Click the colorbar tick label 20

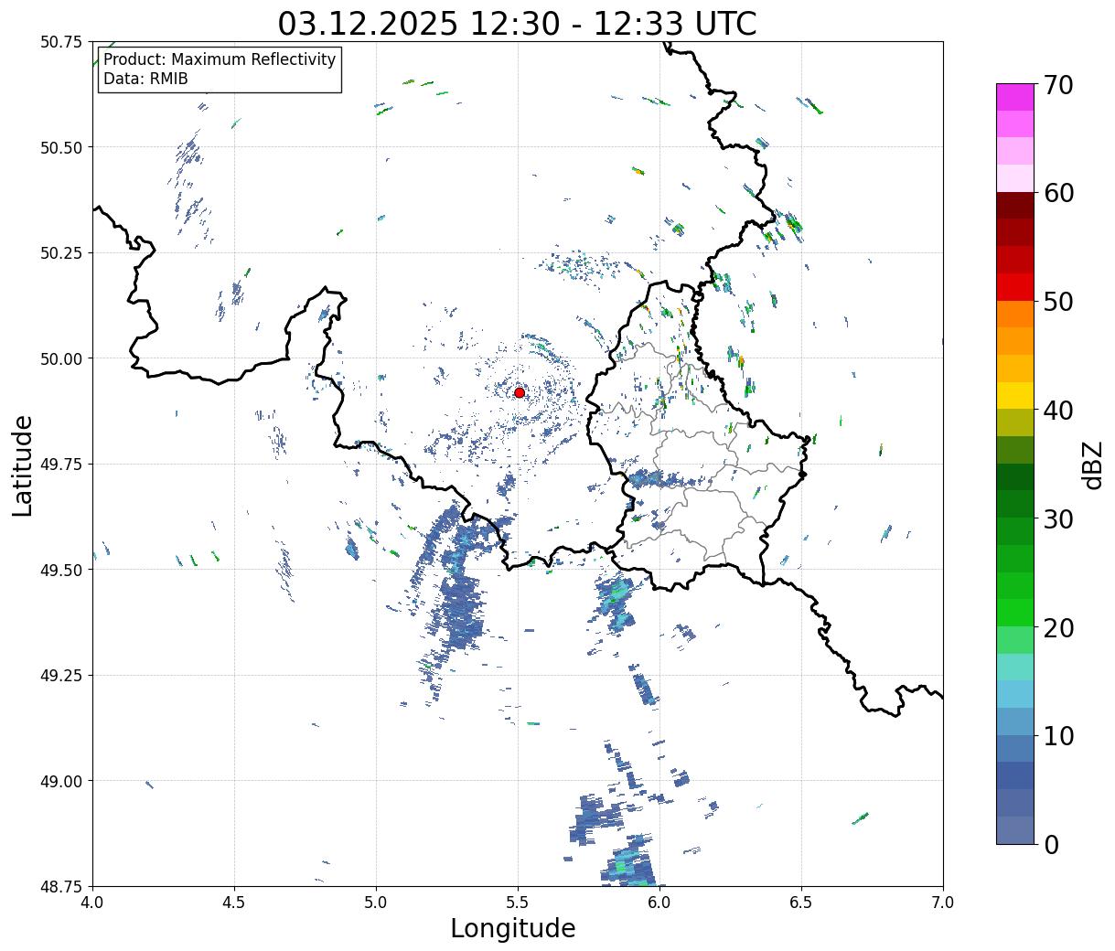coord(1058,628)
